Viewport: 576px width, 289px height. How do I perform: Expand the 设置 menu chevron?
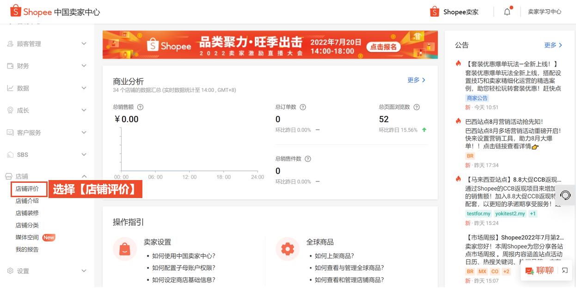84,271
